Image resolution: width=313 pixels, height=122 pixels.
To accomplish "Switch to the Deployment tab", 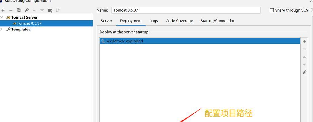I will click(131, 21).
